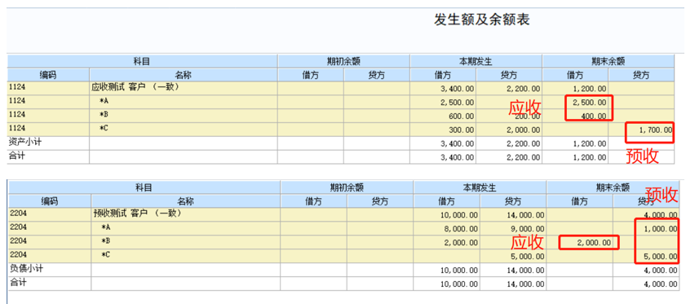Click the *B name cell in the 2204 table
The image size is (686, 304).
tap(185, 242)
